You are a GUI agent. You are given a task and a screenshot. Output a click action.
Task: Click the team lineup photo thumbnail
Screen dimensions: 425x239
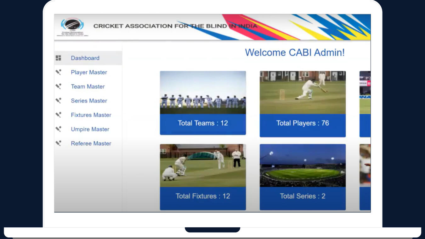pyautogui.click(x=203, y=92)
